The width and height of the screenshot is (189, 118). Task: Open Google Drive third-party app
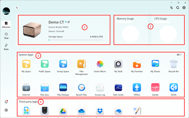63,111
